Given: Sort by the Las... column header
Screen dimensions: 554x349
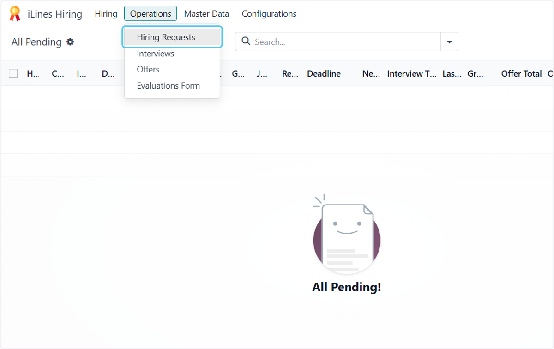Looking at the screenshot, I should pyautogui.click(x=452, y=74).
